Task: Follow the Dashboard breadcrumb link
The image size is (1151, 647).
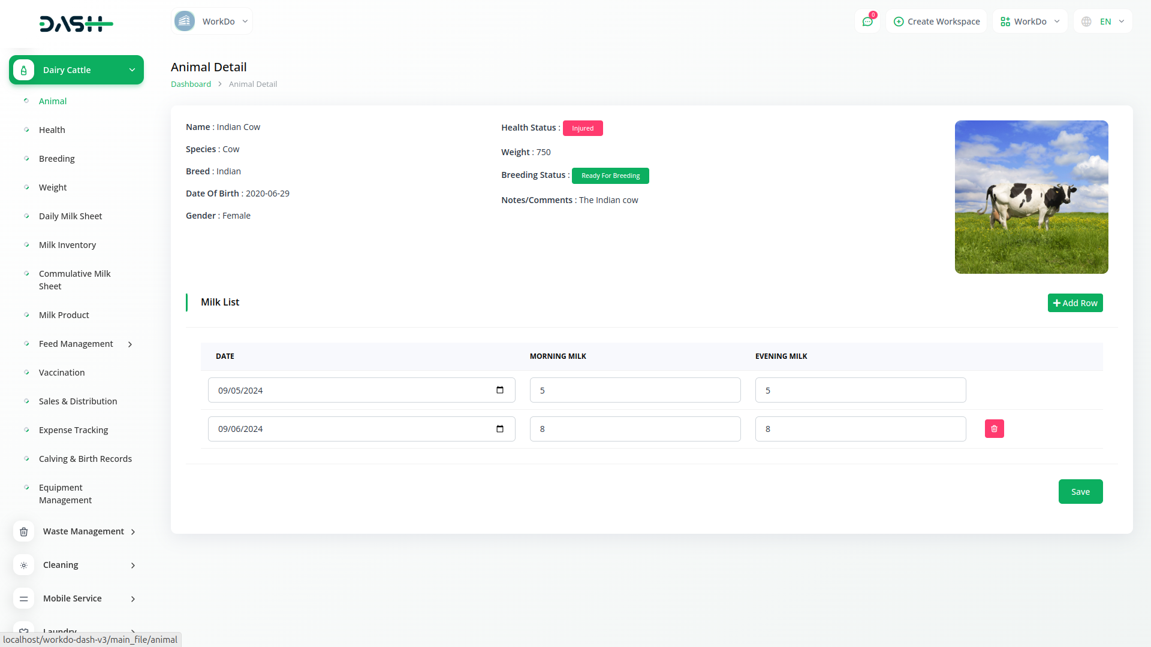Action: tap(191, 84)
